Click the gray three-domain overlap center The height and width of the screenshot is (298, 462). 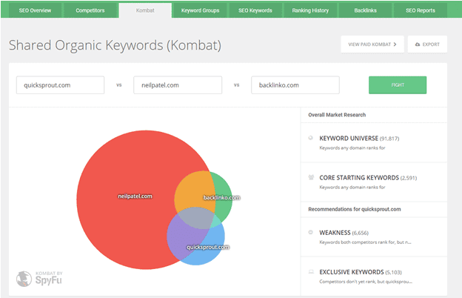(196, 218)
